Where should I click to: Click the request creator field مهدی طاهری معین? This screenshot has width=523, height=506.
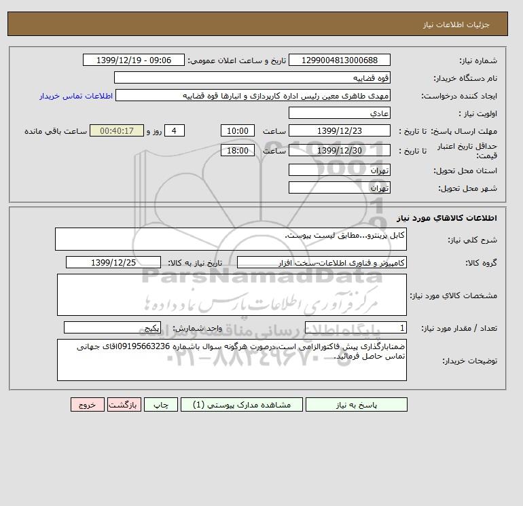point(253,95)
